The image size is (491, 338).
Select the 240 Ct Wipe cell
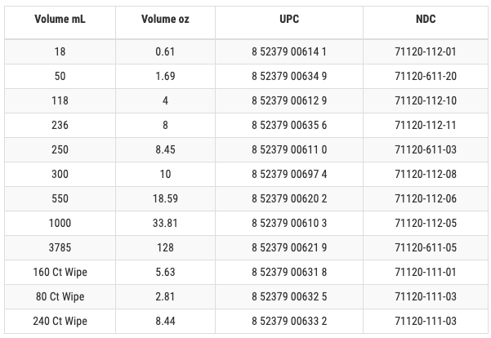coord(60,321)
